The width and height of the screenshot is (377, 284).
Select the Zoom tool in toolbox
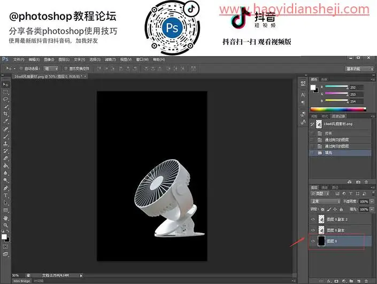click(x=5, y=225)
